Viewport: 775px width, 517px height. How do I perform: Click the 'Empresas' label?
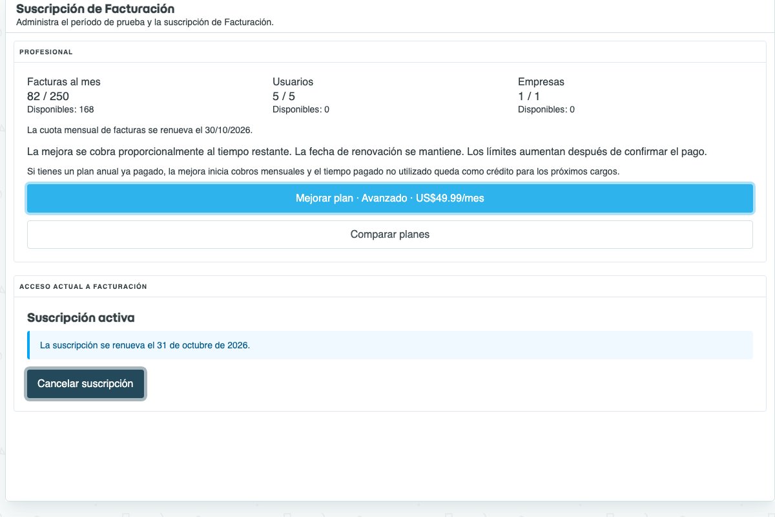point(541,82)
